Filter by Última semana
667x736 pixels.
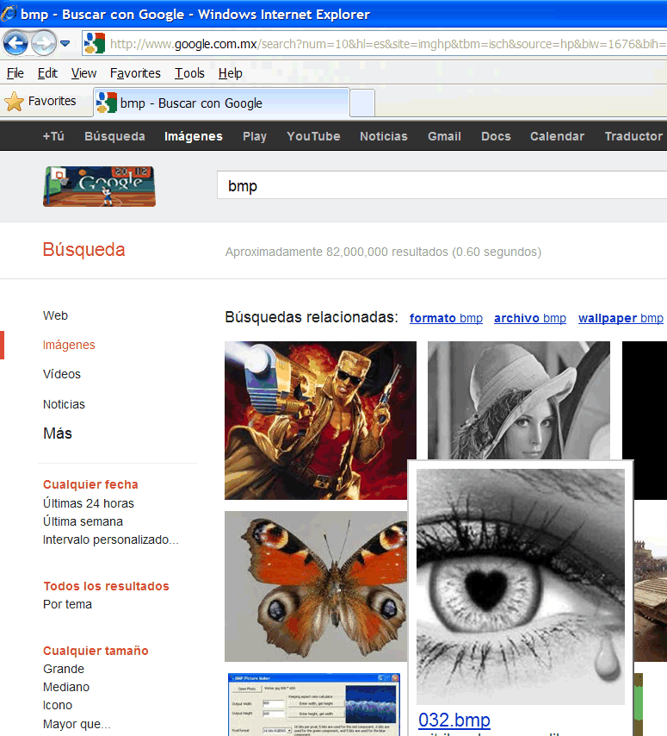[x=83, y=521]
